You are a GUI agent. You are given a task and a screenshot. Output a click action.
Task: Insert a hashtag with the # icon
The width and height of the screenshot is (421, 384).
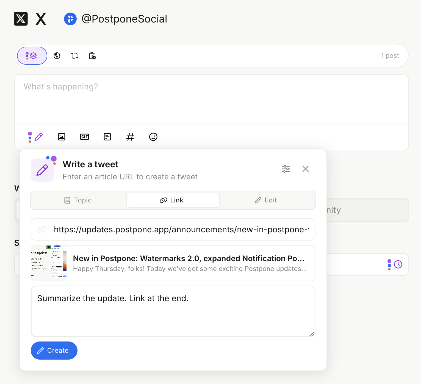click(x=130, y=137)
